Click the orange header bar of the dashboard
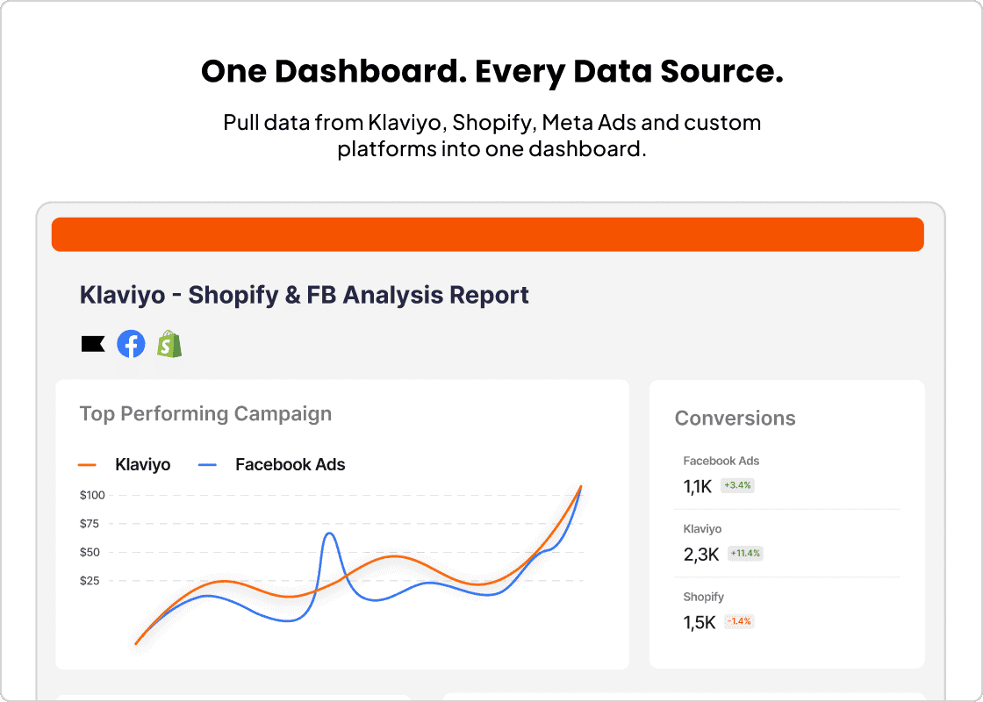The height and width of the screenshot is (702, 983). click(x=488, y=234)
